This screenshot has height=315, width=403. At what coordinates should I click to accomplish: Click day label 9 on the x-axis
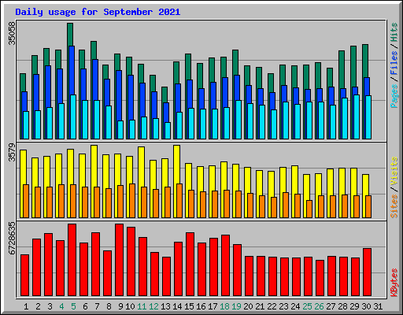(120, 306)
